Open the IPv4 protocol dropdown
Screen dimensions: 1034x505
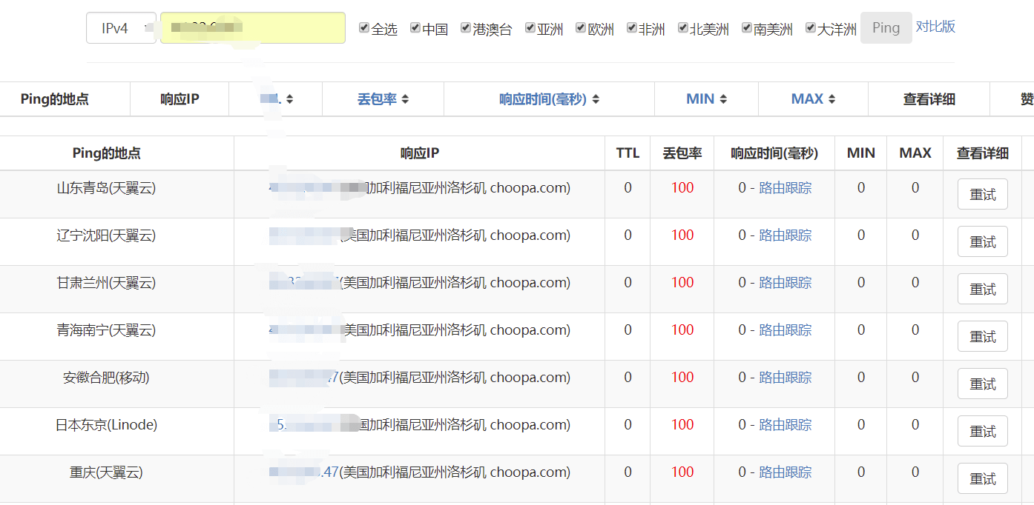(121, 28)
